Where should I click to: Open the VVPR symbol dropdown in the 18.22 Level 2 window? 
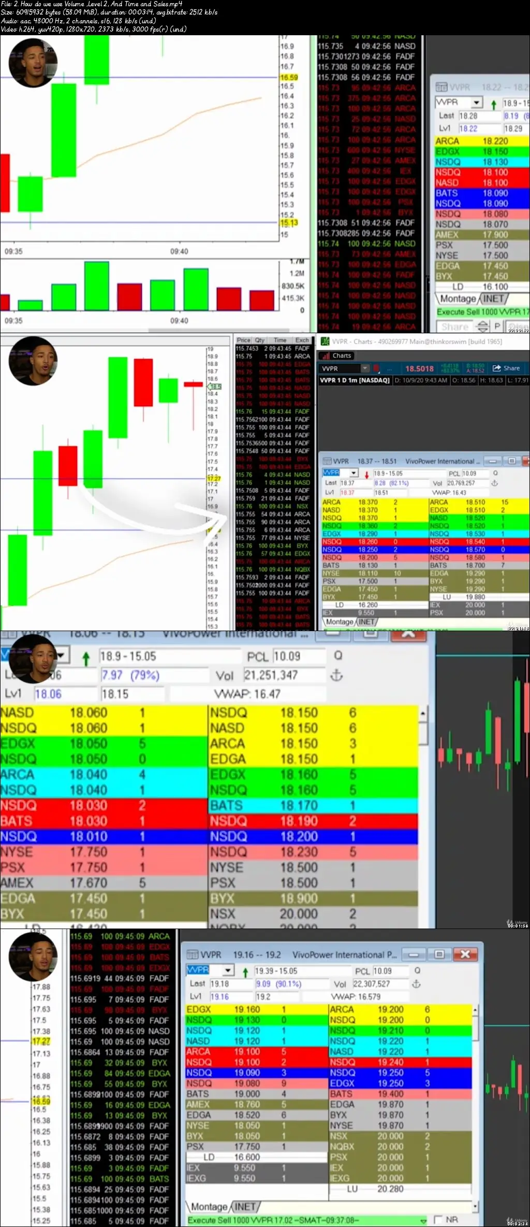point(477,103)
